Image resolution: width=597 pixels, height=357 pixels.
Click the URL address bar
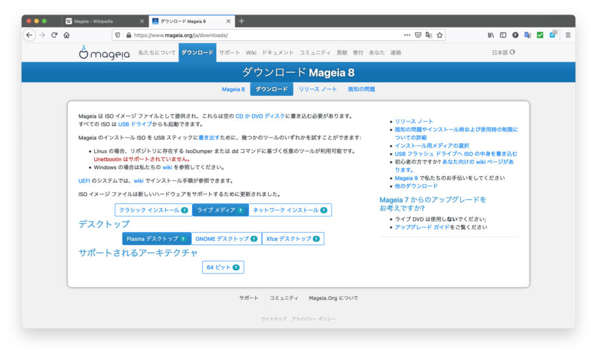[x=262, y=35]
